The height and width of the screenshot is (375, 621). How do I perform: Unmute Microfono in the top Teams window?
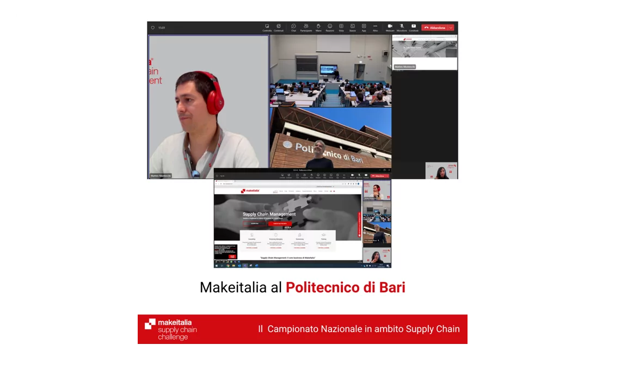click(x=402, y=28)
